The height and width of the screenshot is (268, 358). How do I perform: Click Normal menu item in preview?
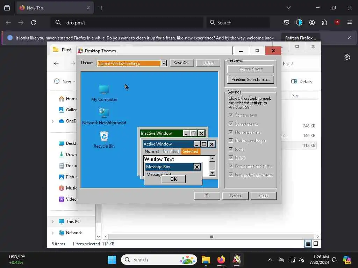[x=152, y=151]
